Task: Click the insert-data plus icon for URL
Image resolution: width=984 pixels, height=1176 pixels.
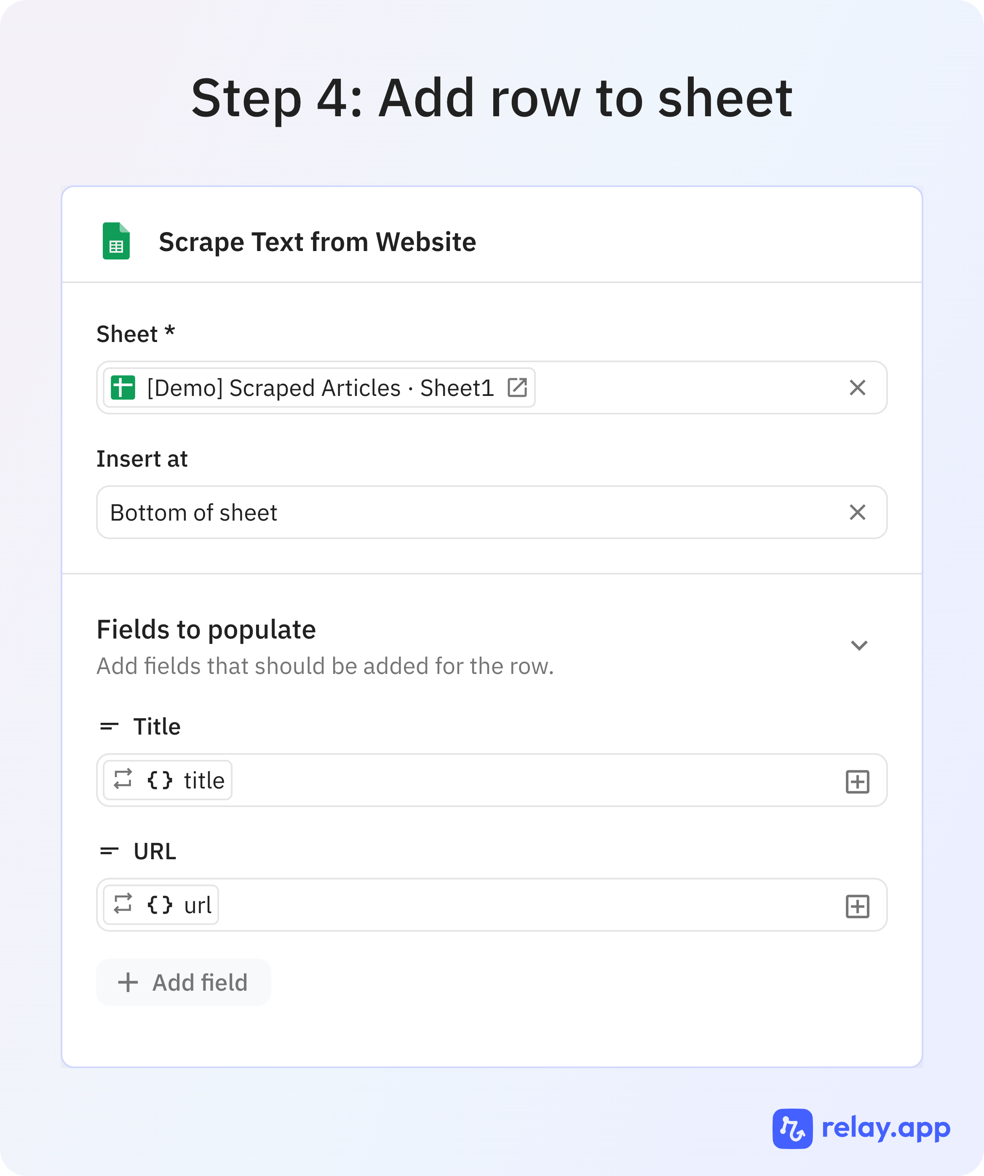Action: coord(857,906)
